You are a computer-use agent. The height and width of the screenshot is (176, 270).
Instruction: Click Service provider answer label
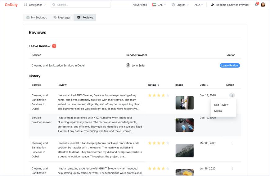click(x=42, y=120)
